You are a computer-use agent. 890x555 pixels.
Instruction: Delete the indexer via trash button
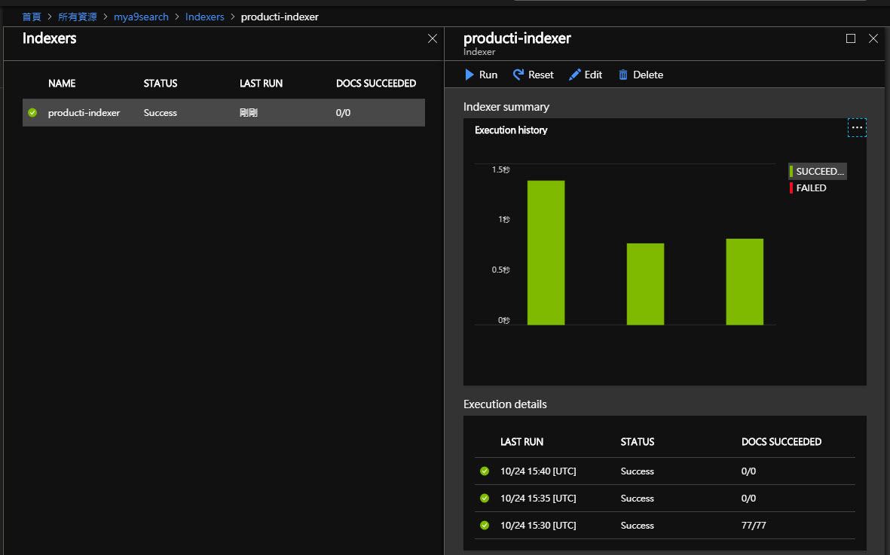click(x=641, y=75)
